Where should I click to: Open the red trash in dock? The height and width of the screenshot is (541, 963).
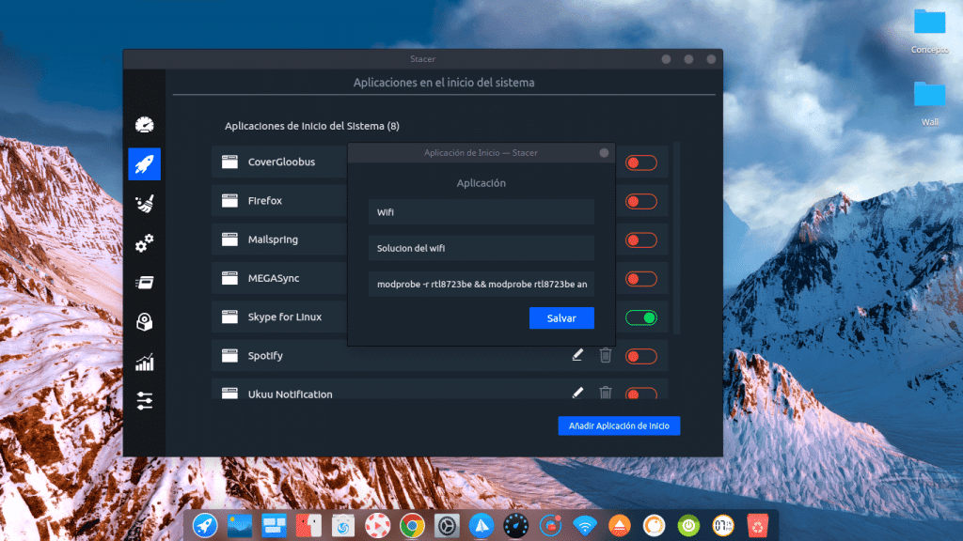[x=758, y=526]
